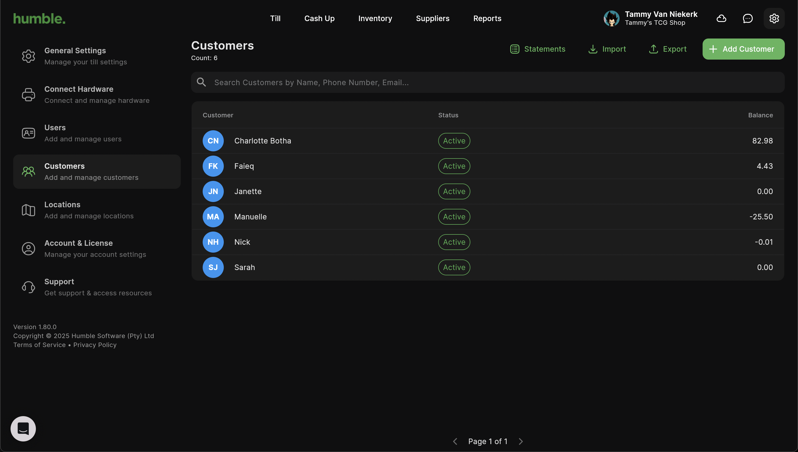This screenshot has width=798, height=452.
Task: Click the humble logo
Action: coord(39,19)
